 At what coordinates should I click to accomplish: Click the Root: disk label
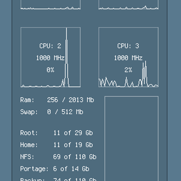click(29, 133)
